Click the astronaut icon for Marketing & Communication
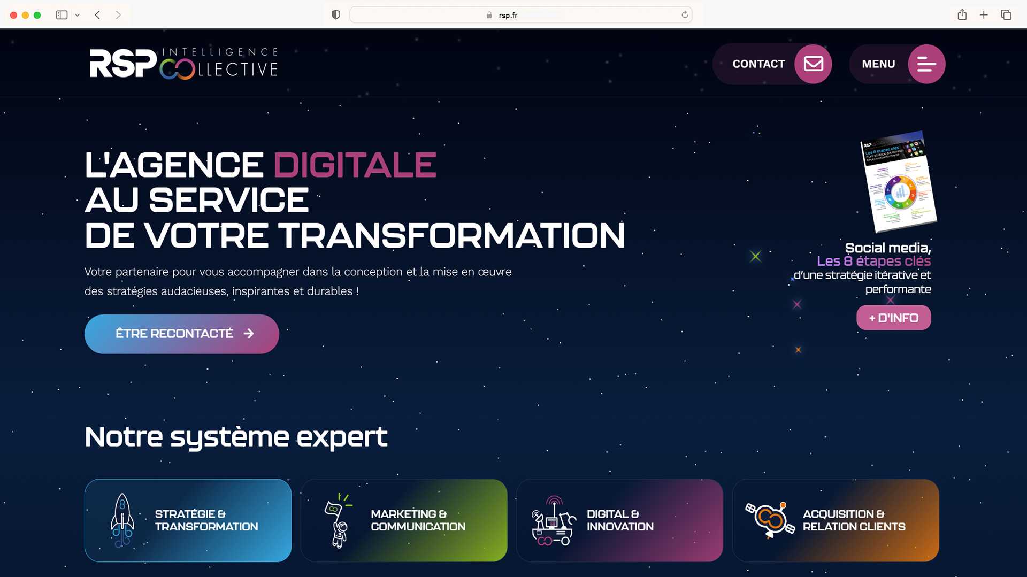This screenshot has width=1027, height=577. (338, 520)
